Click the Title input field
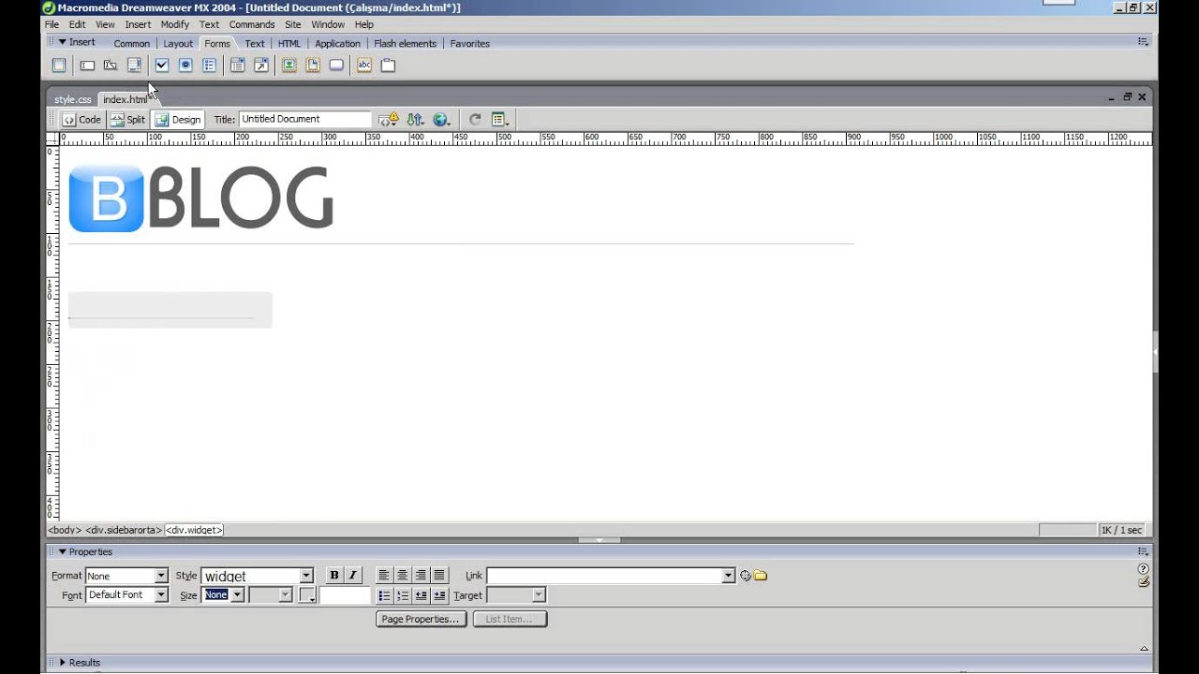Image resolution: width=1199 pixels, height=674 pixels. 305,119
